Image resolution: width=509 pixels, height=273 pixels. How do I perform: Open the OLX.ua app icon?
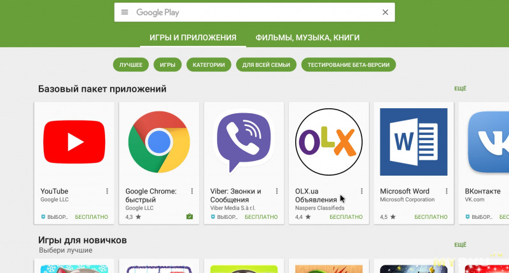pos(328,141)
